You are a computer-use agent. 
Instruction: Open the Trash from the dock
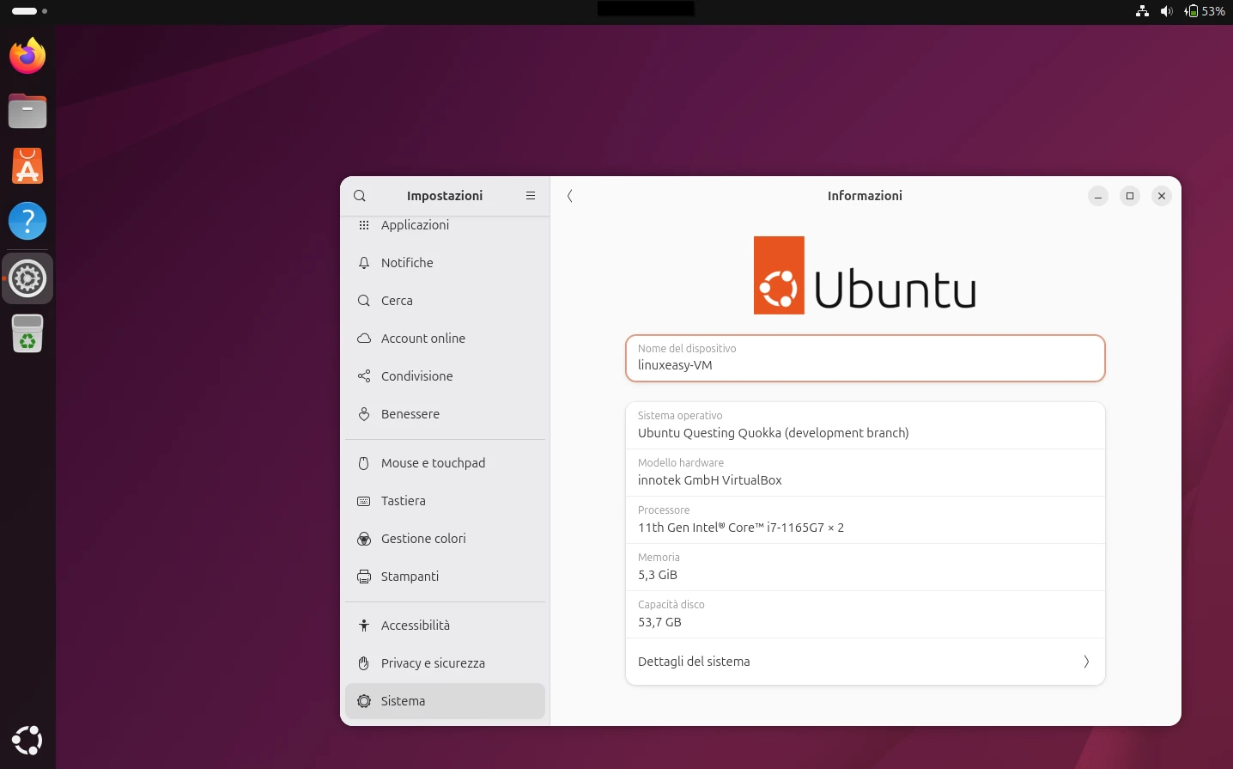pos(27,333)
